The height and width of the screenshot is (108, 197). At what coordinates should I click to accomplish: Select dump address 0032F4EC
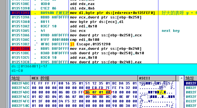point(20,97)
